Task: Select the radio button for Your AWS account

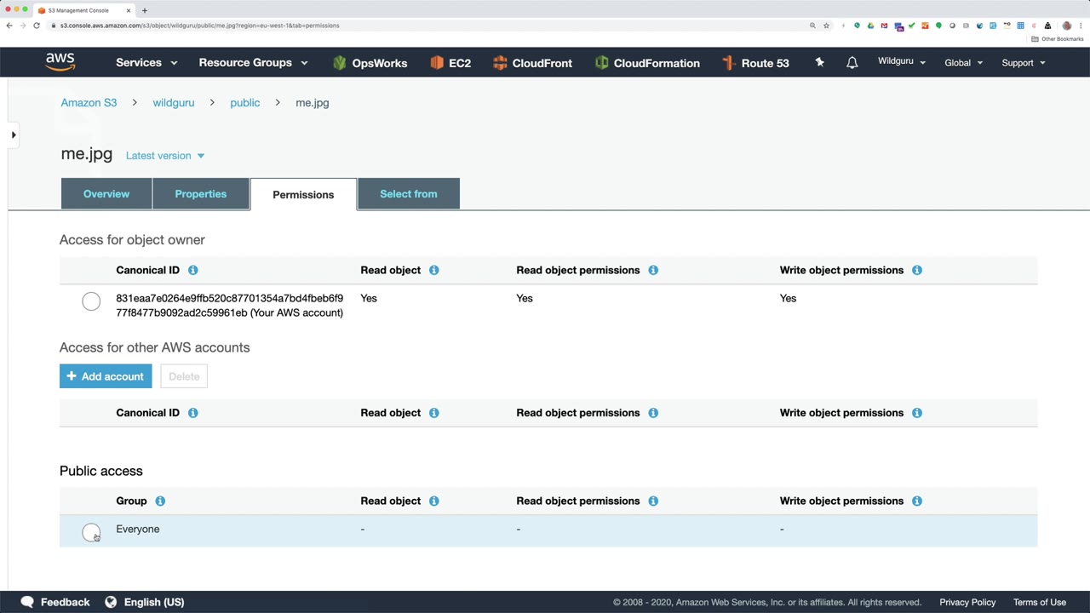Action: (x=91, y=301)
